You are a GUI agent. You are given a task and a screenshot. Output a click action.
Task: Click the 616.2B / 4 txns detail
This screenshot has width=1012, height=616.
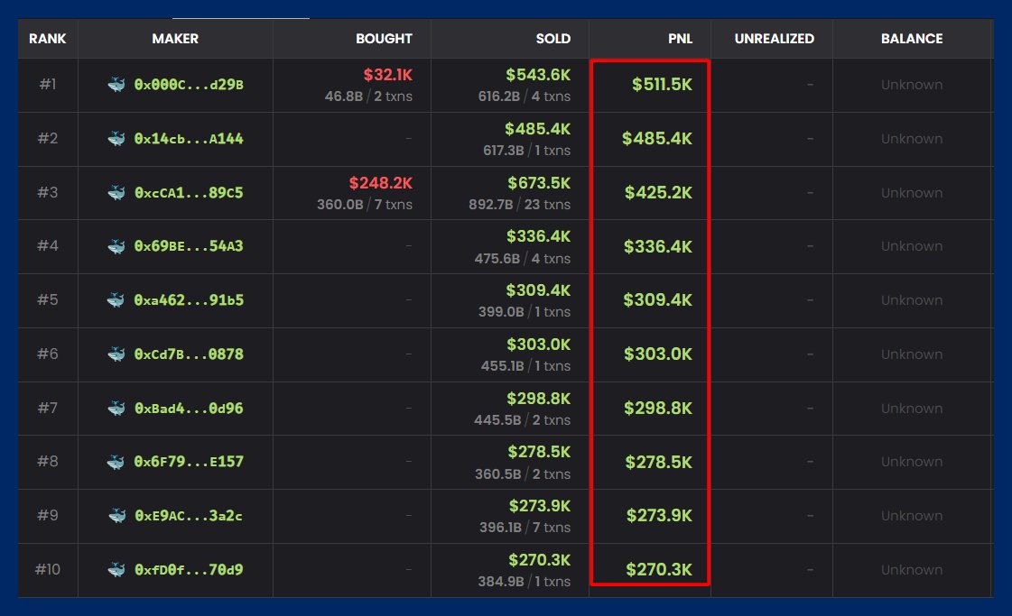point(525,97)
